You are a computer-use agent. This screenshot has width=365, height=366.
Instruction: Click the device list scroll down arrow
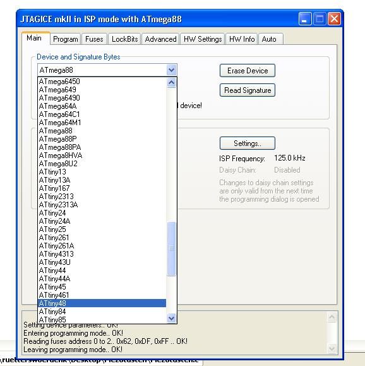tap(171, 318)
